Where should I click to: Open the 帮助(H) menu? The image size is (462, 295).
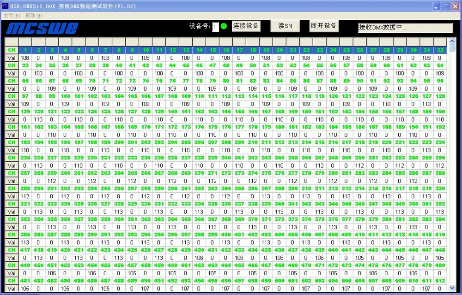[34, 16]
